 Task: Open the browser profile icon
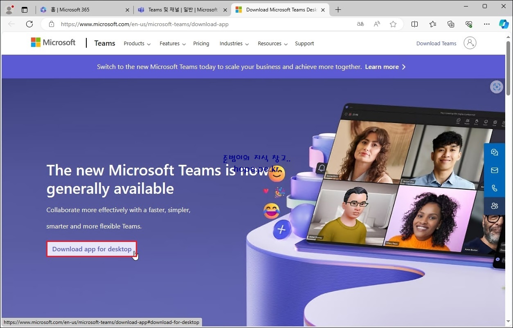click(x=9, y=9)
